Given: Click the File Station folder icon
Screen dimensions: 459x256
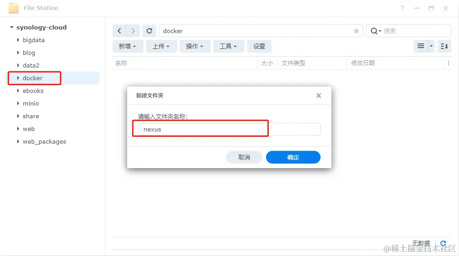Looking at the screenshot, I should tap(14, 8).
